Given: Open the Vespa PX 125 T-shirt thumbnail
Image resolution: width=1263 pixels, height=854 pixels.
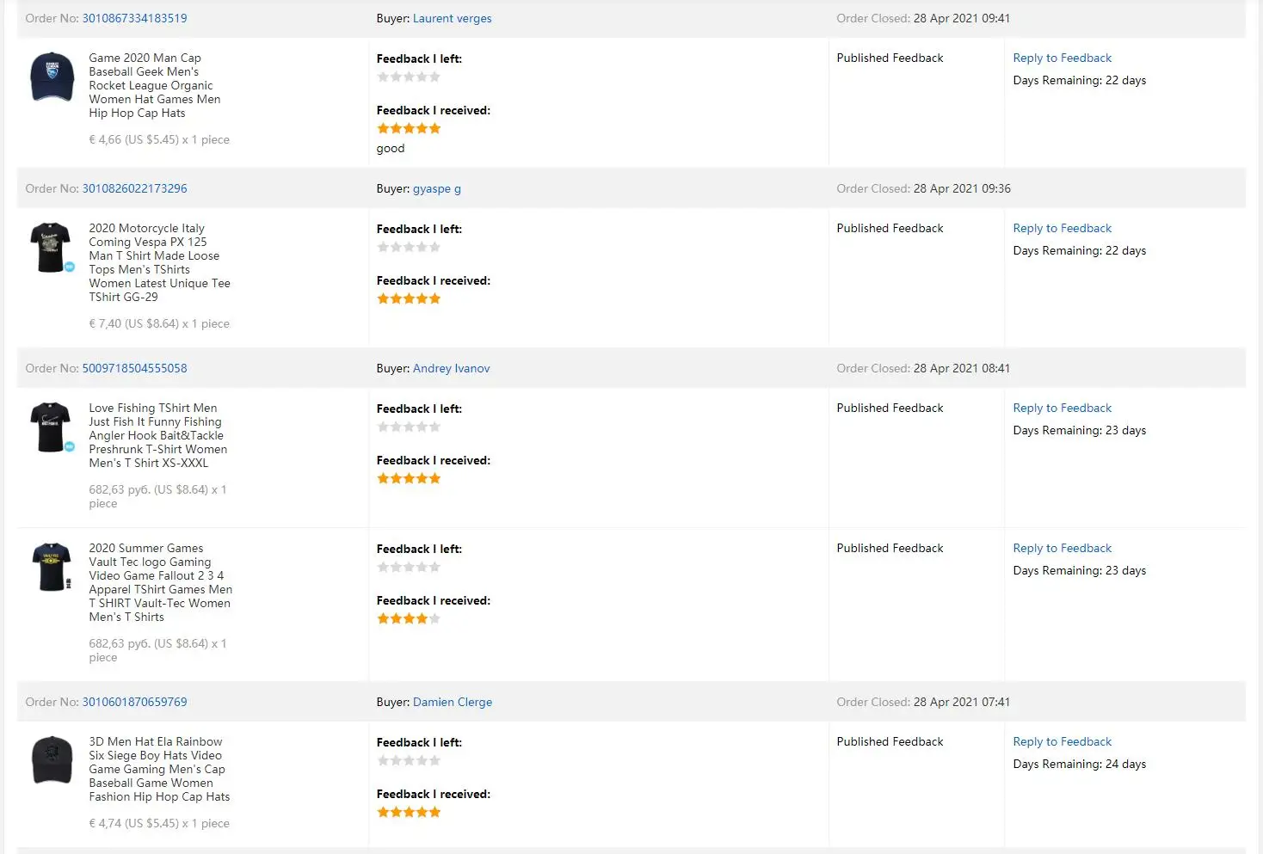Looking at the screenshot, I should click(x=50, y=248).
